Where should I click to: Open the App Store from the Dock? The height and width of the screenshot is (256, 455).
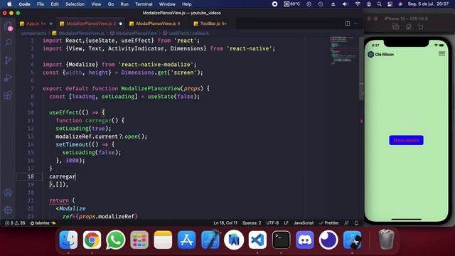click(x=186, y=240)
